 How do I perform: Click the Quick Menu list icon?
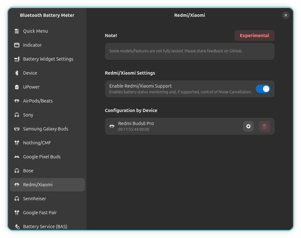point(17,31)
